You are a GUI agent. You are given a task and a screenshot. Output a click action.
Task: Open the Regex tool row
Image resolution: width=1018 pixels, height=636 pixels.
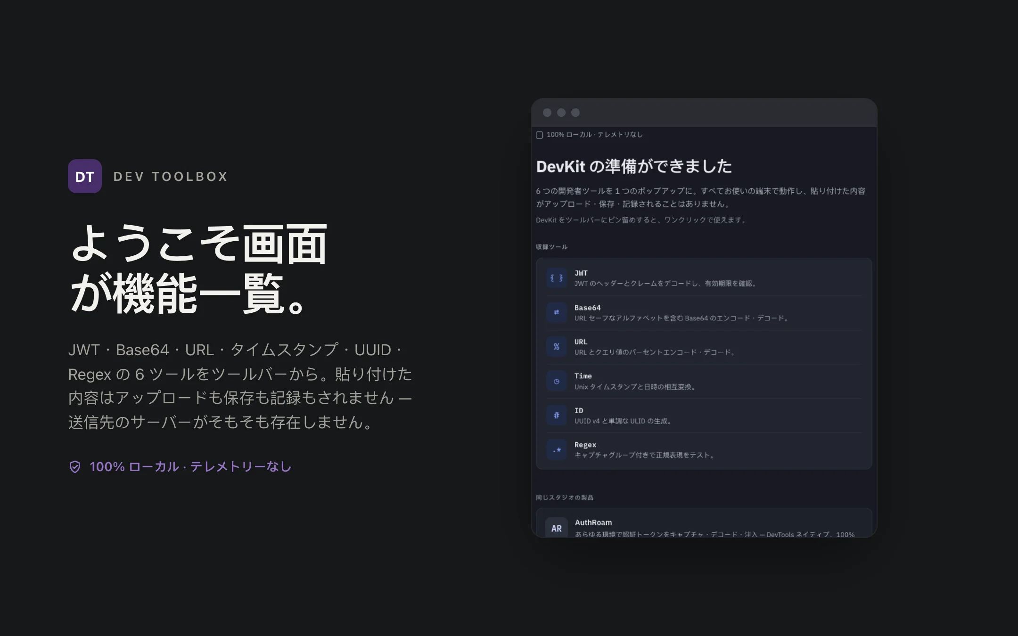pyautogui.click(x=704, y=450)
